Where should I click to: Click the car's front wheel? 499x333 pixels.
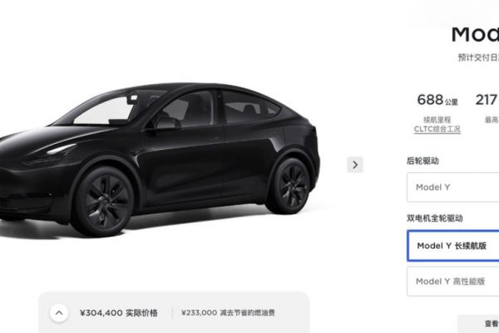102,201
